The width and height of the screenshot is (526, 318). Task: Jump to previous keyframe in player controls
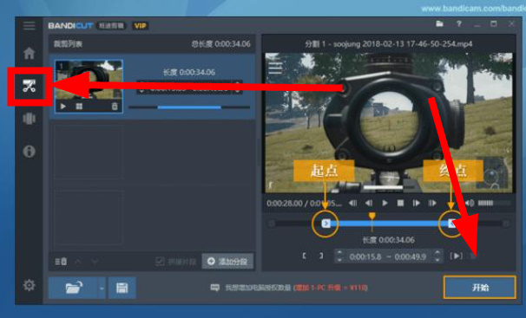coord(352,203)
